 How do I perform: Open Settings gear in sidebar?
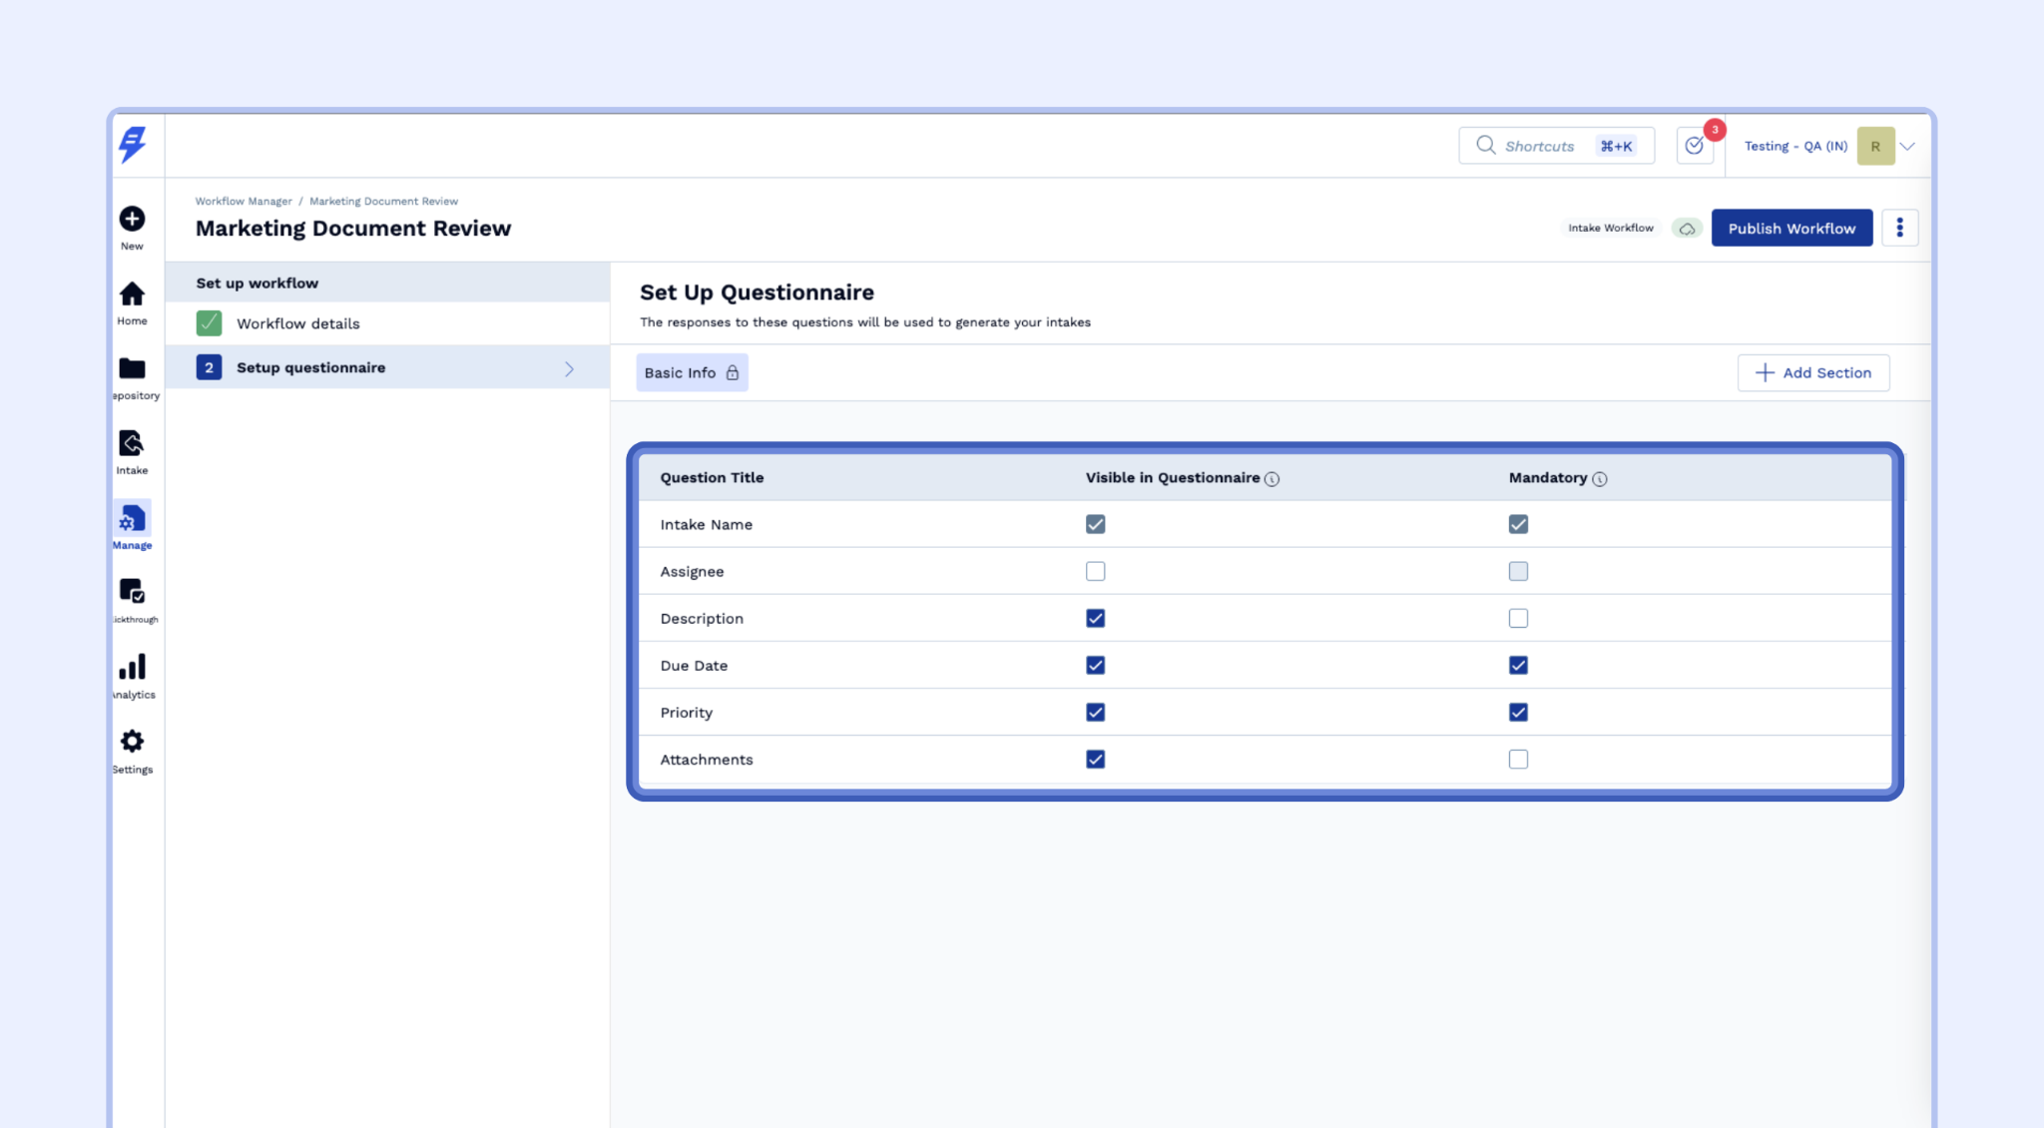(132, 742)
